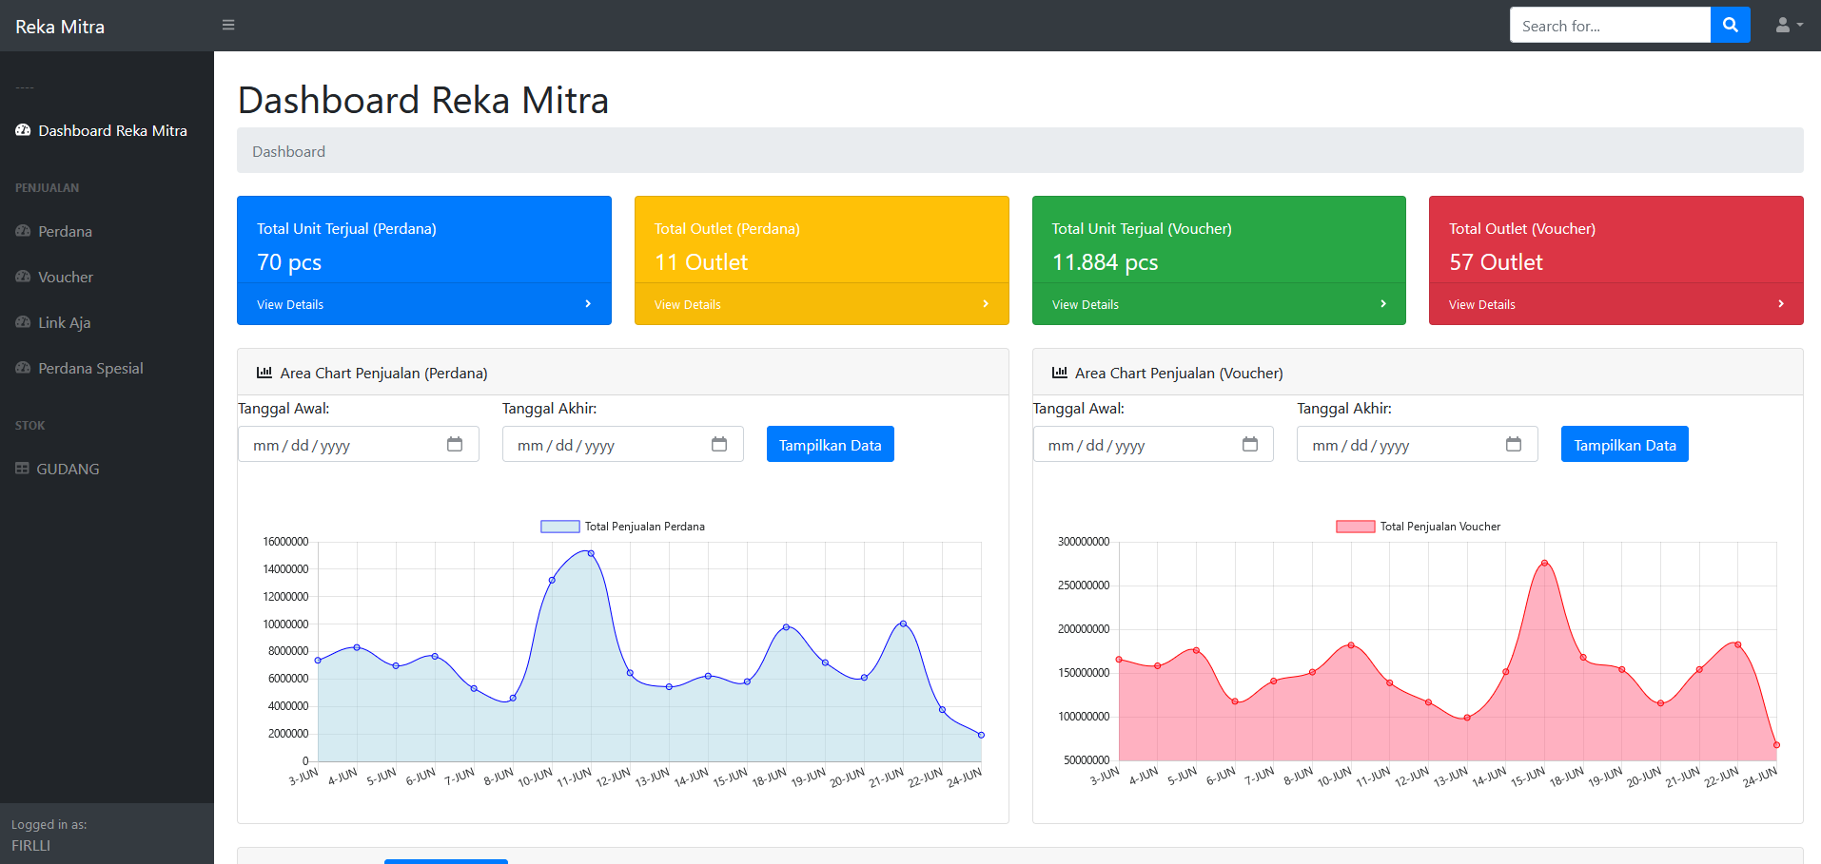This screenshot has width=1821, height=864.
Task: Click the 11-JUN peak point on Perdana chart
Action: [591, 553]
